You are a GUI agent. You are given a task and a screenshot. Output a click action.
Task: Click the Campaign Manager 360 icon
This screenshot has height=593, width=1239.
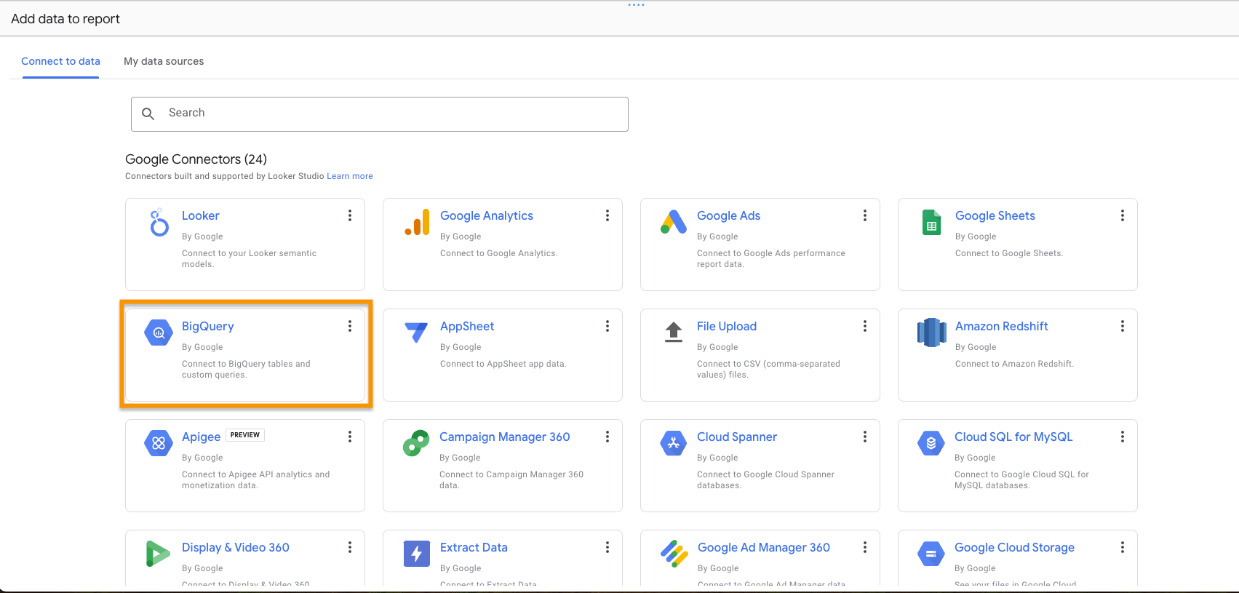(x=416, y=443)
